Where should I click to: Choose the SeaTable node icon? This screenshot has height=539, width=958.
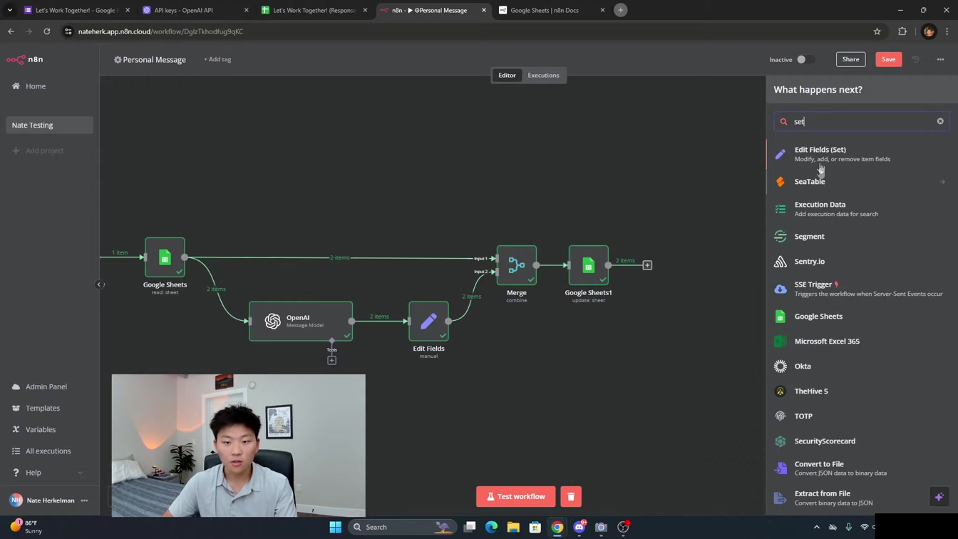click(x=781, y=182)
